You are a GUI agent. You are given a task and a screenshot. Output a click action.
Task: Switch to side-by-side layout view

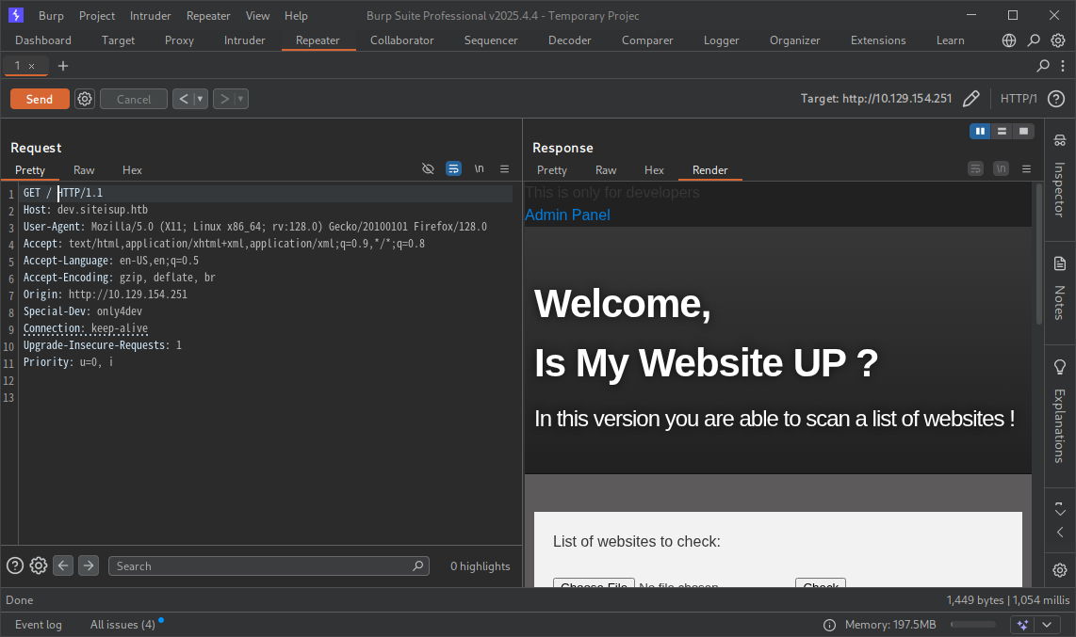point(980,131)
